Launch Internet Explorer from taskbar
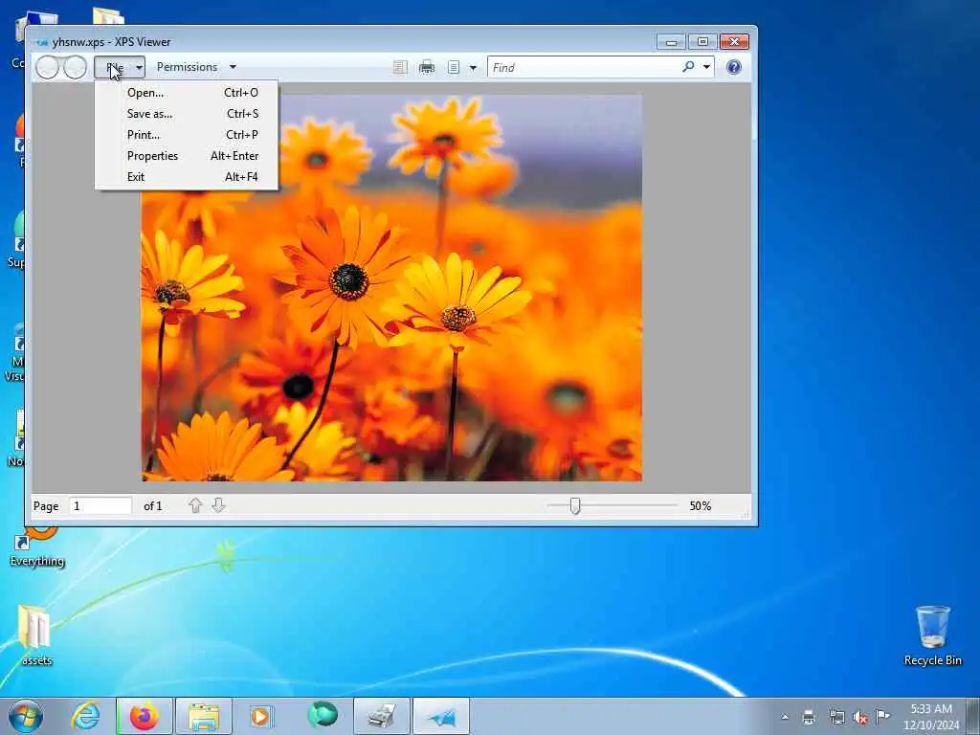The width and height of the screenshot is (980, 735). (x=85, y=716)
